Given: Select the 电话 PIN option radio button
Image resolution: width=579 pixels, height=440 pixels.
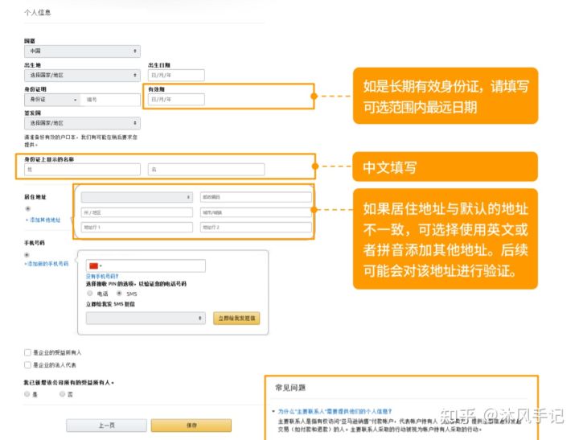Looking at the screenshot, I should point(90,294).
